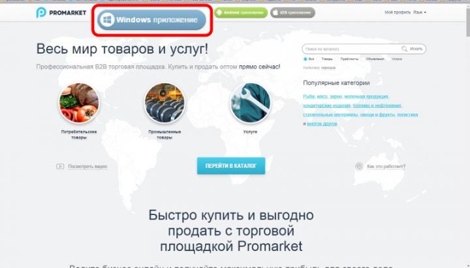Click the page's vertical scrollbar
This screenshot has width=470, height=268.
tap(467, 131)
